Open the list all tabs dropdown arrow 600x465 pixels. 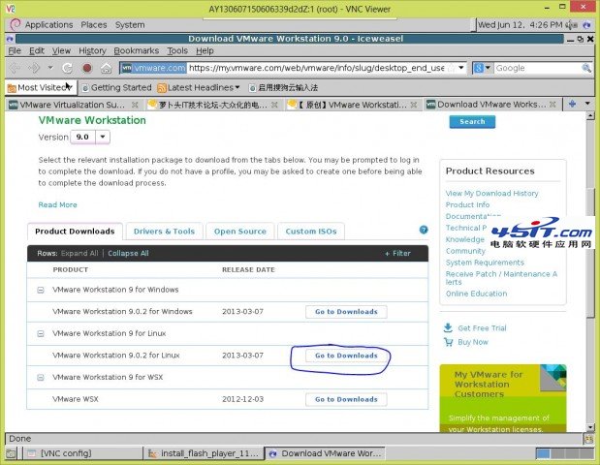coord(587,104)
